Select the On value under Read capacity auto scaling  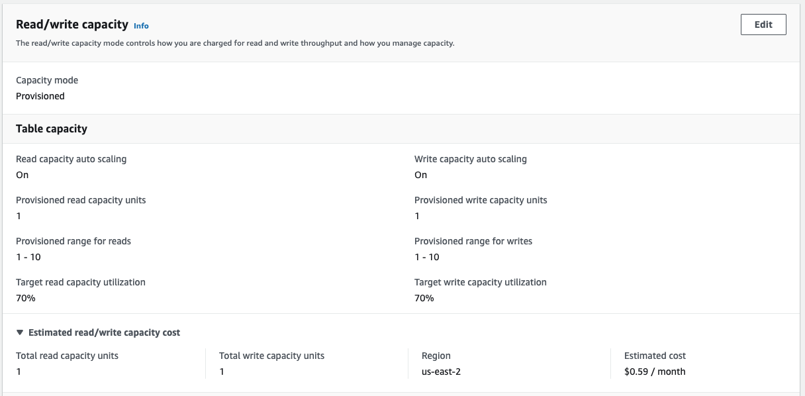(23, 175)
